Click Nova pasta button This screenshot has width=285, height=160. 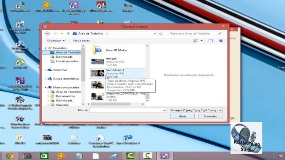(x=81, y=40)
